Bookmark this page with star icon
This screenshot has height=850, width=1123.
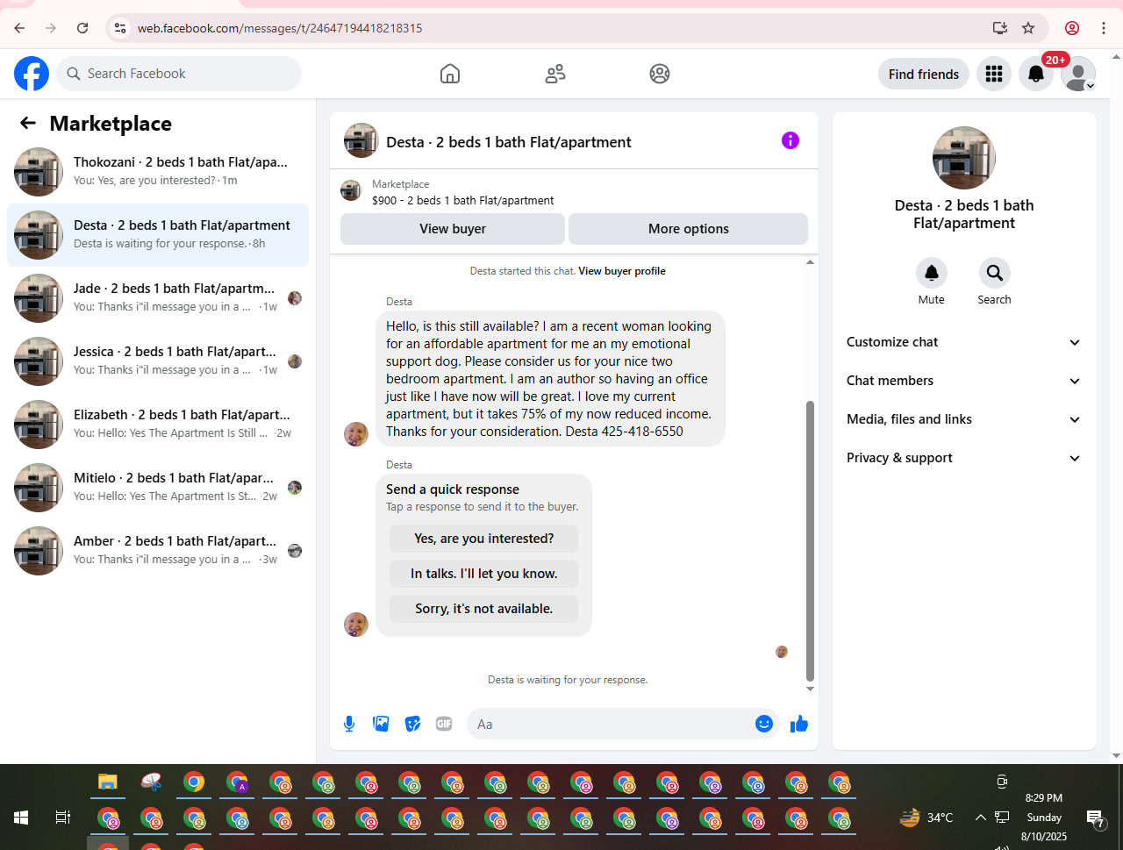click(x=1028, y=28)
